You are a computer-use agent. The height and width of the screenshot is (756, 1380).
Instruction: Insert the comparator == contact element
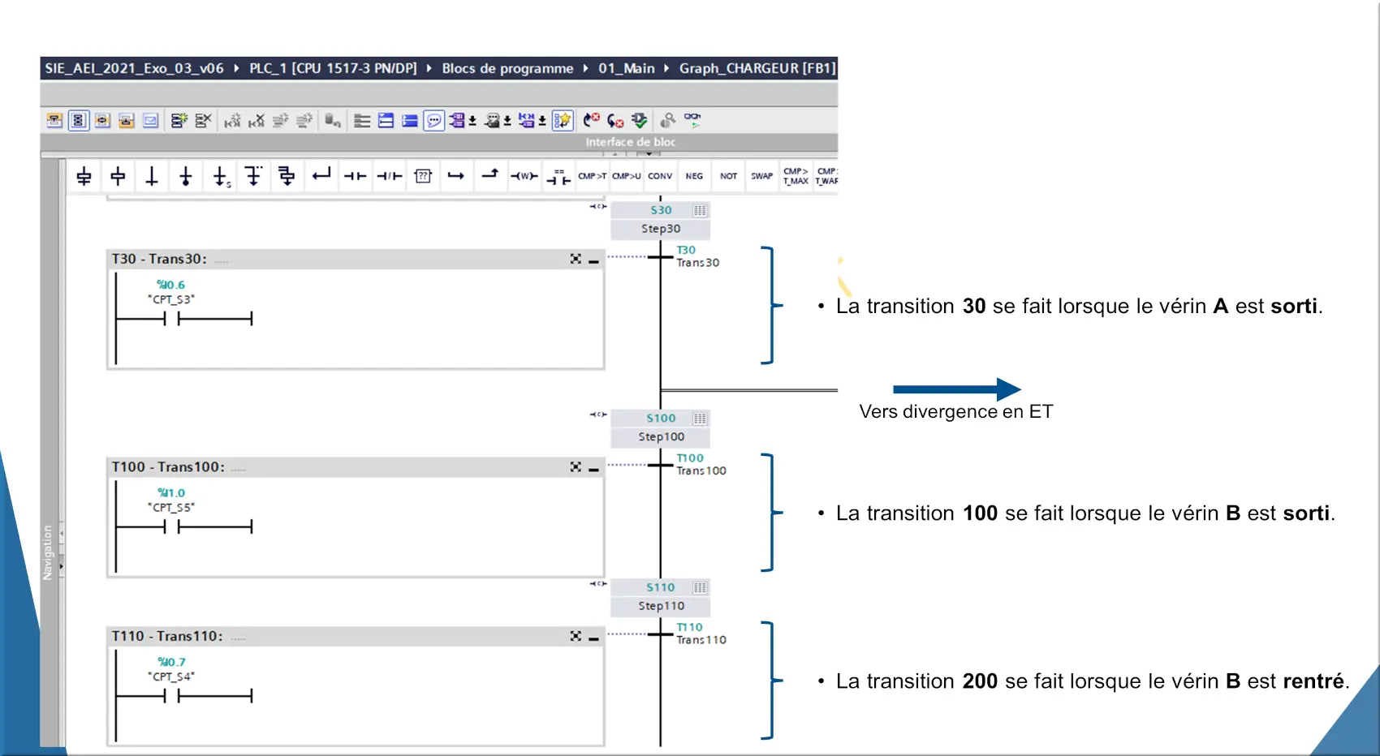[558, 177]
